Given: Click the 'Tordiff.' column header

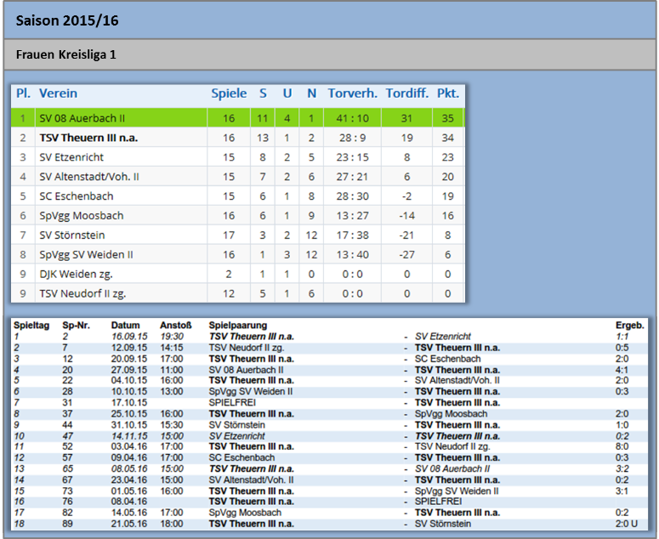Looking at the screenshot, I should point(407,94).
